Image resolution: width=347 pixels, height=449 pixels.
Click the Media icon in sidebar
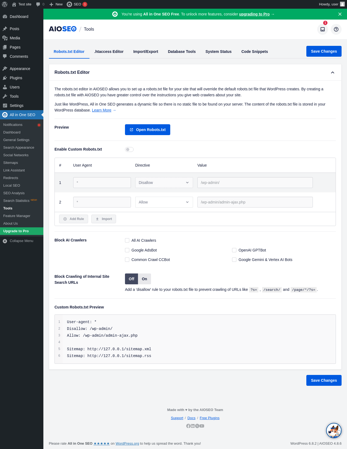(x=5, y=38)
